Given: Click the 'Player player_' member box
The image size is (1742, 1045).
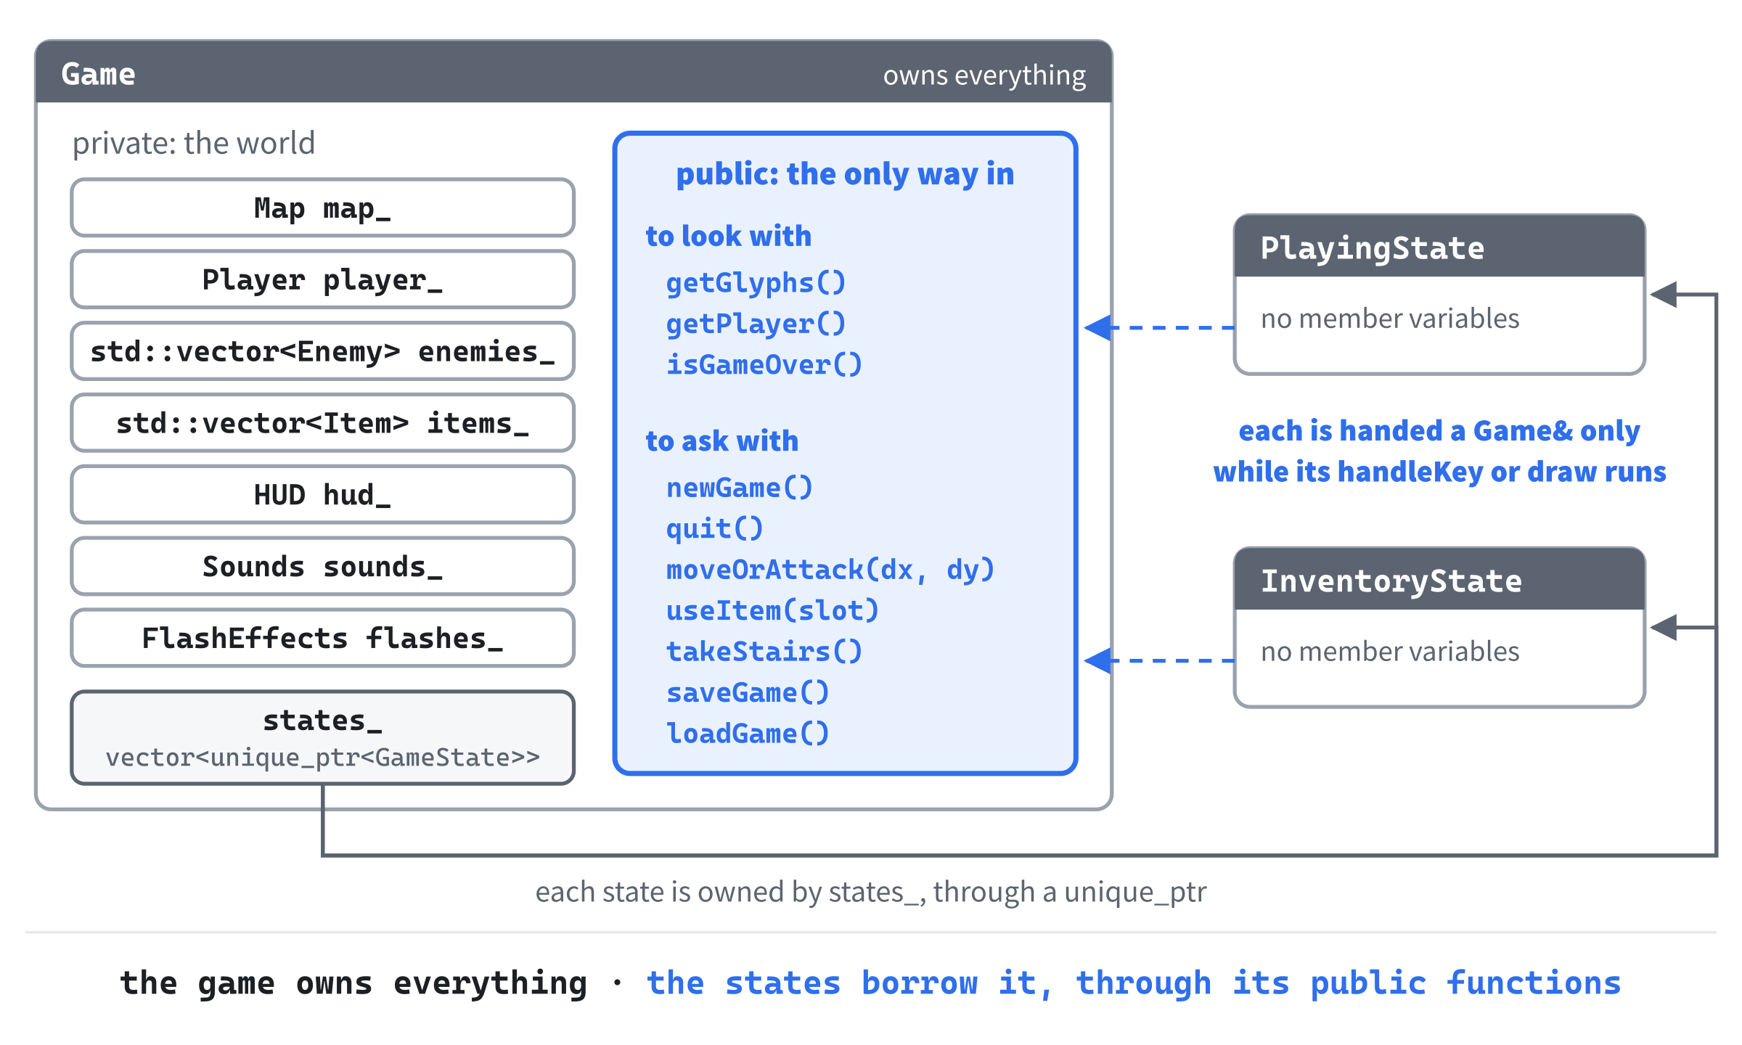Looking at the screenshot, I should 322,280.
